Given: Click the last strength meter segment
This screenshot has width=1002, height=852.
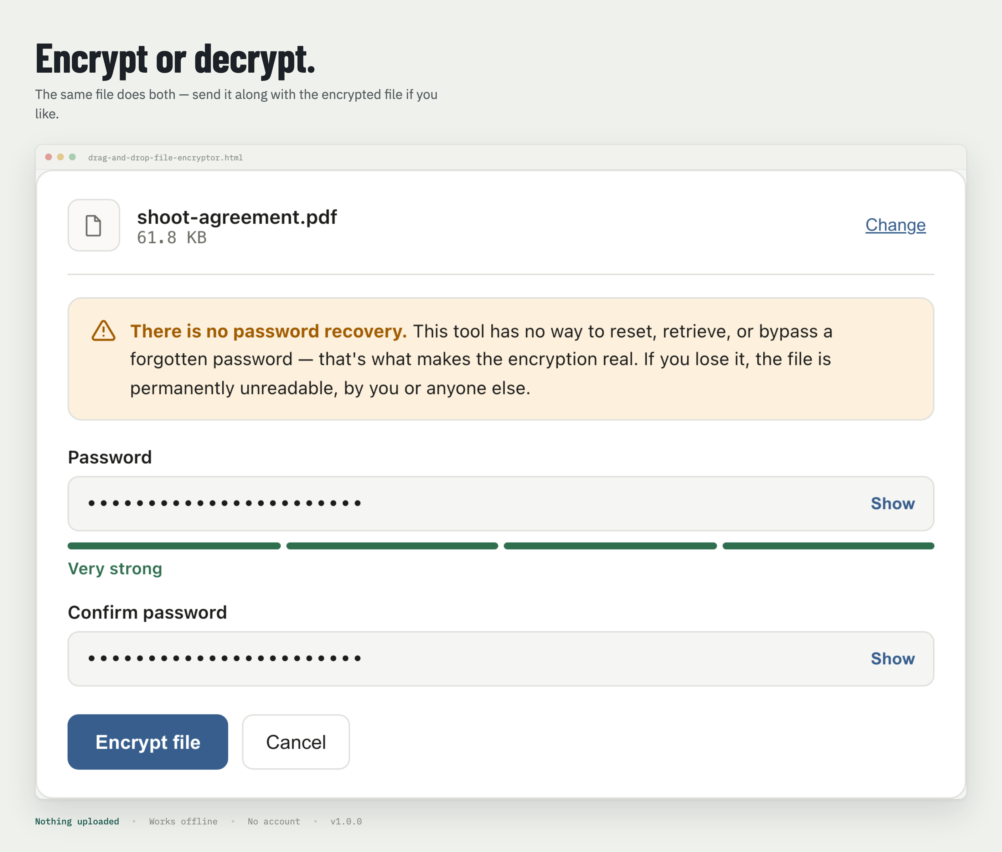Looking at the screenshot, I should pyautogui.click(x=828, y=546).
